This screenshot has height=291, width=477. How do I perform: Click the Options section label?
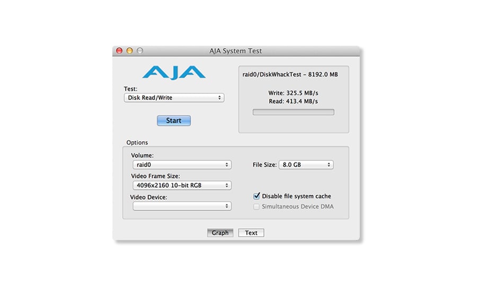pyautogui.click(x=137, y=142)
